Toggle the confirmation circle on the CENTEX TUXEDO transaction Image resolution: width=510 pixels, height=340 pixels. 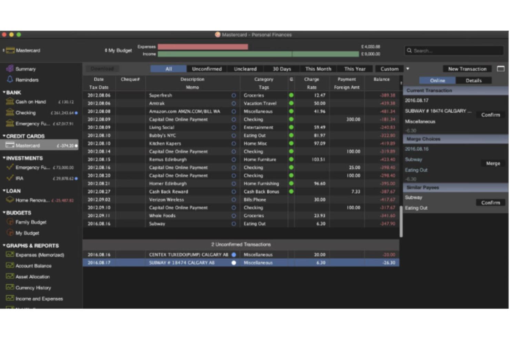(235, 255)
